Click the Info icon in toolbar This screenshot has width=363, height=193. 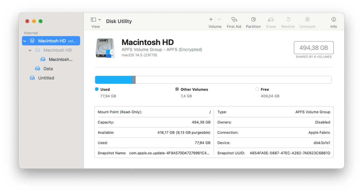pos(333,20)
